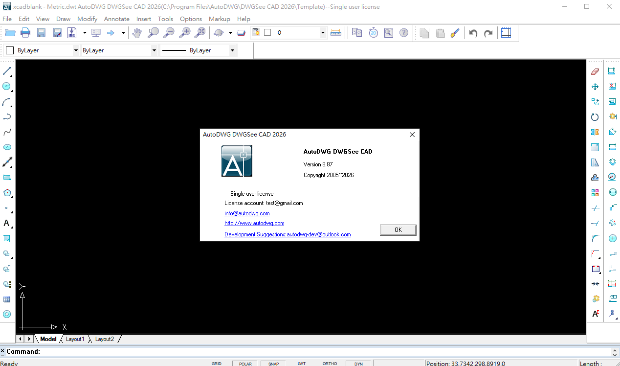Select the Text (A) tool
The image size is (620, 366).
[x=7, y=223]
